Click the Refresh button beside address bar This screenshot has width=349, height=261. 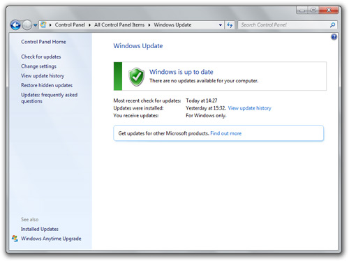[230, 25]
